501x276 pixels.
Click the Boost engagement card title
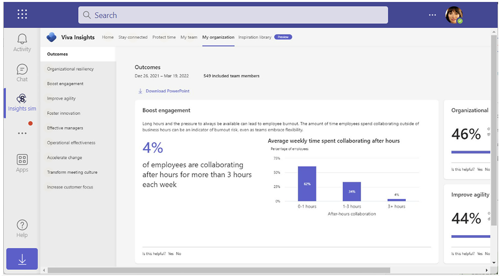coord(166,110)
